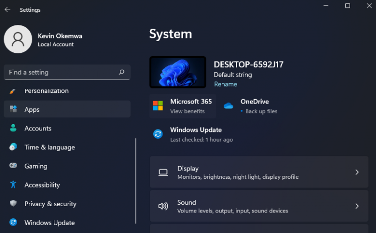376x233 pixels.
Task: Minimize the Settings window
Action: coord(326,5)
